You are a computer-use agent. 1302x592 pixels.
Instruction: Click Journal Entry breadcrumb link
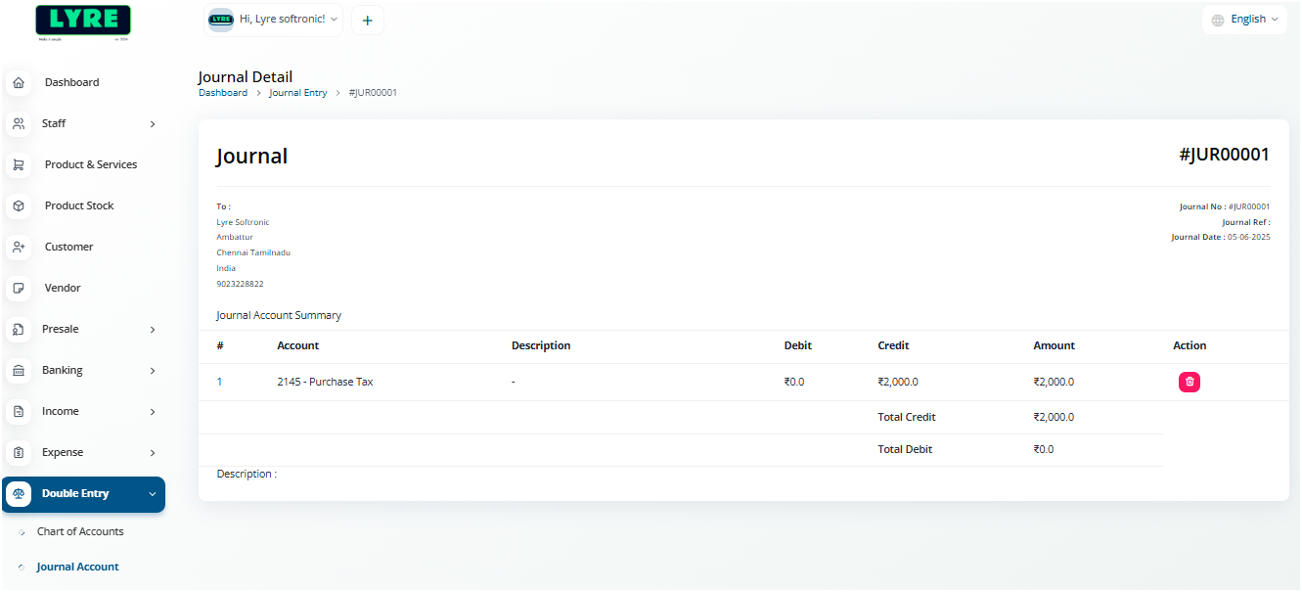[297, 93]
